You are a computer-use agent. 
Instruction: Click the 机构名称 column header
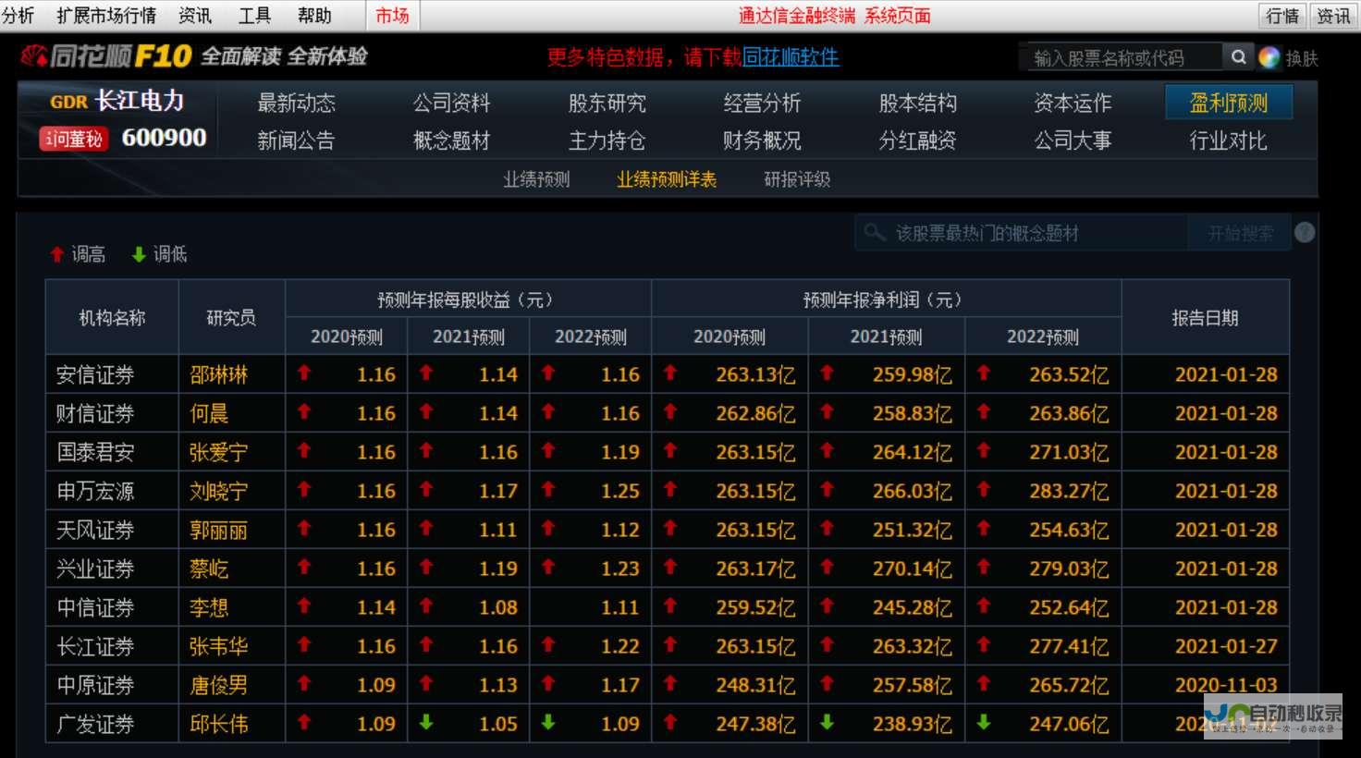(112, 318)
